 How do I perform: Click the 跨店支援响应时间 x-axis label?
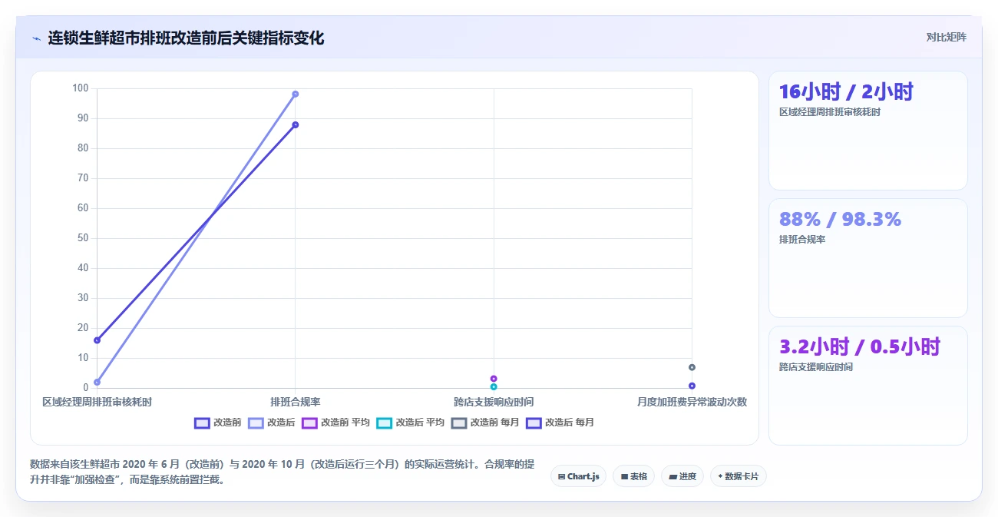494,402
